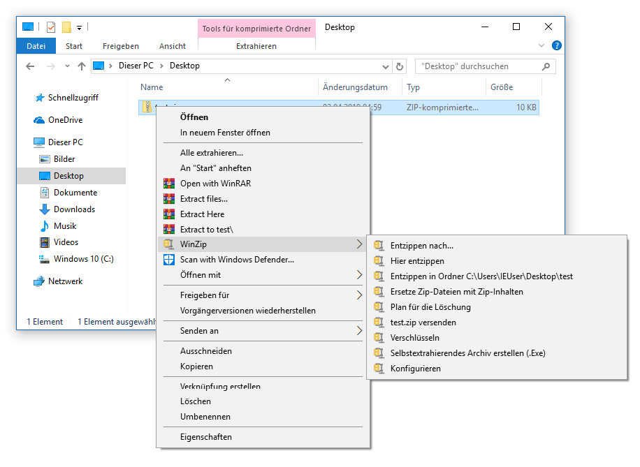Expand the Senden an submenu
640x467 pixels.
point(359,331)
